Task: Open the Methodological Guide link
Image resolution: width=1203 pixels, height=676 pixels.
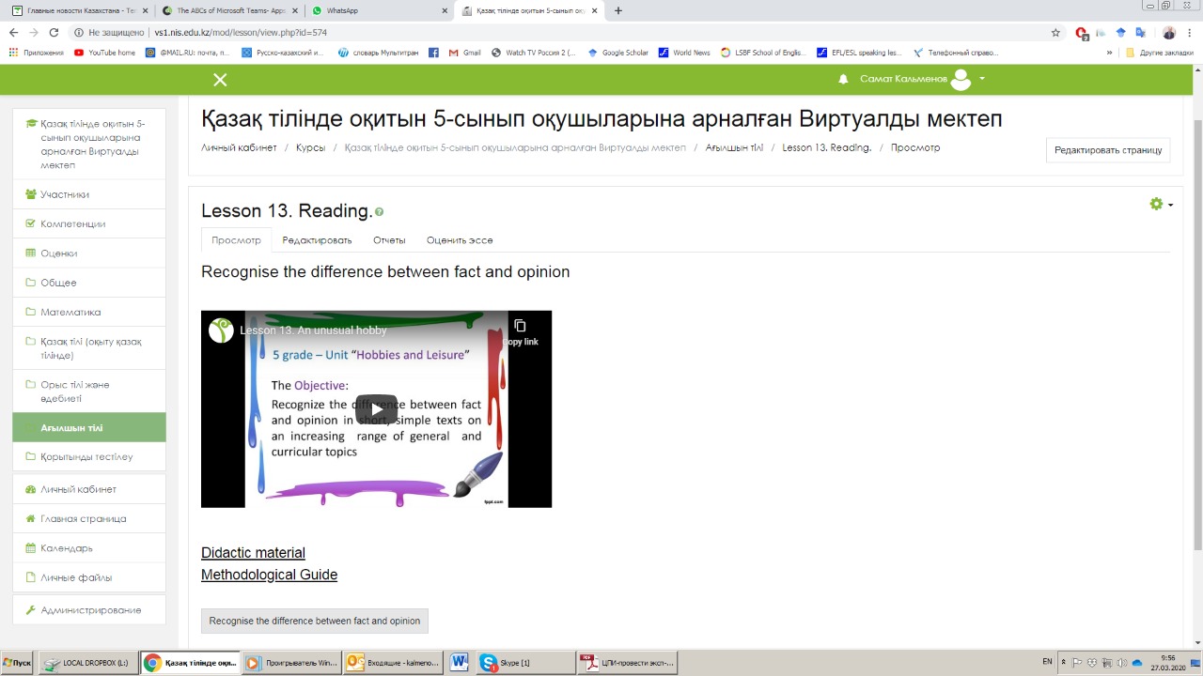Action: tap(269, 575)
